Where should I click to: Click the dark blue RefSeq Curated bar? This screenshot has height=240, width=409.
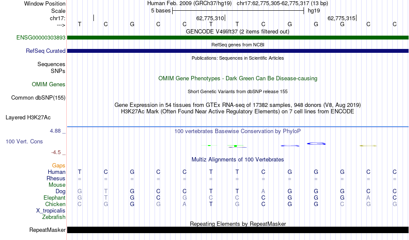(238, 51)
